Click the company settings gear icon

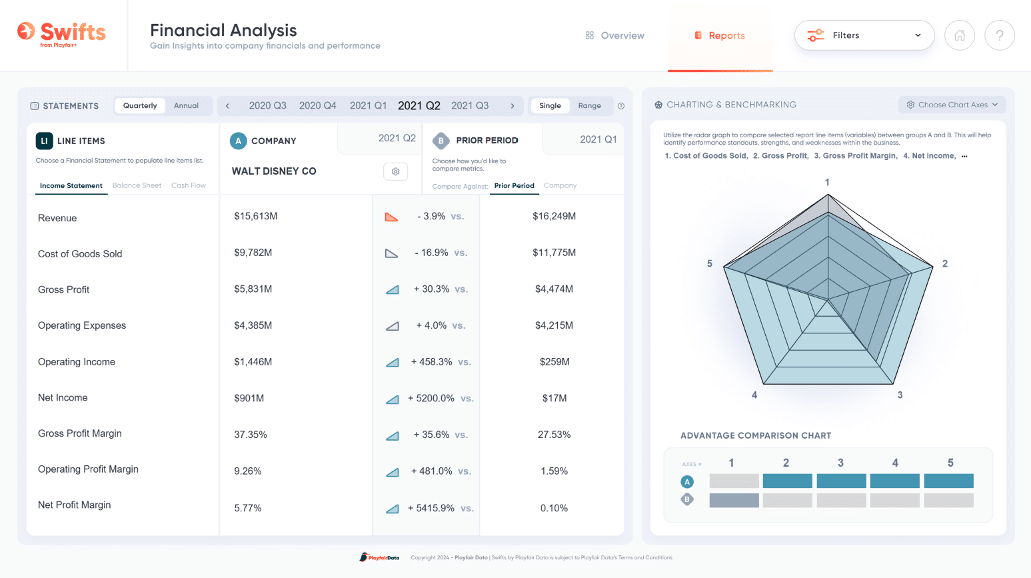[396, 171]
